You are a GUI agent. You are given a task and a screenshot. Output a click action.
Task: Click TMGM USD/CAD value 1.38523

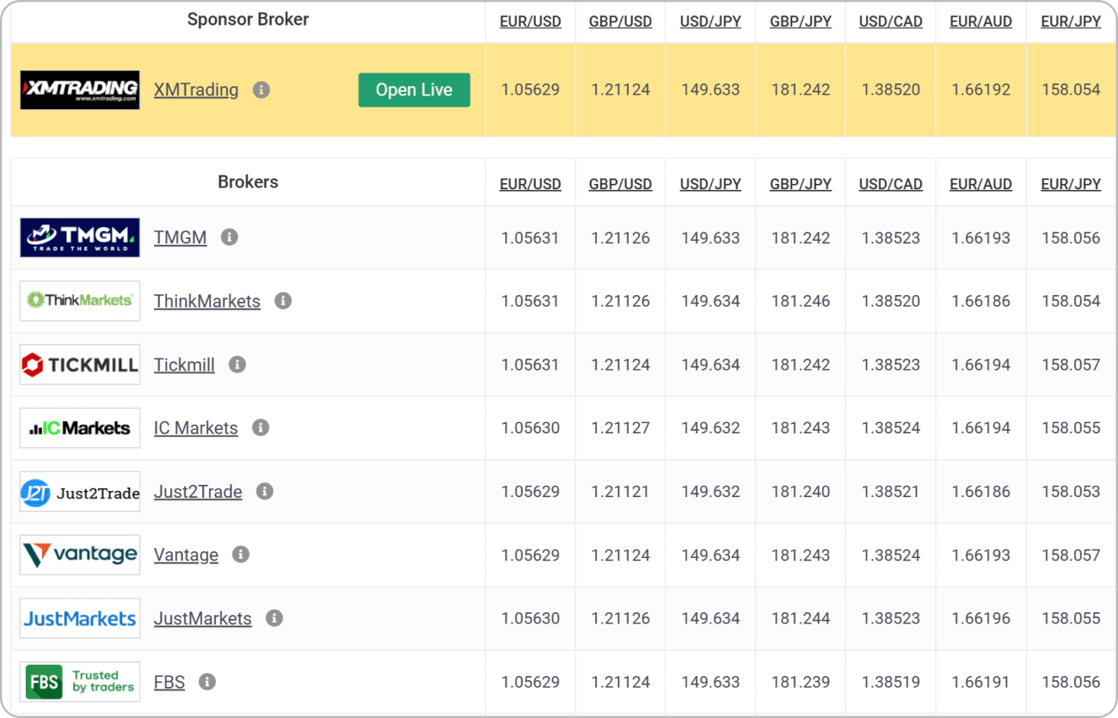pos(891,237)
